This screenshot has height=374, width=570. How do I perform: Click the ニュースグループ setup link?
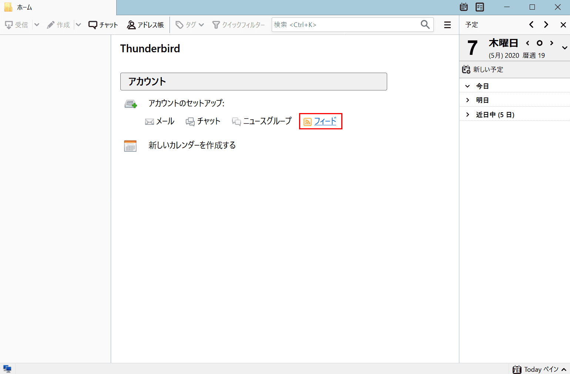(262, 121)
